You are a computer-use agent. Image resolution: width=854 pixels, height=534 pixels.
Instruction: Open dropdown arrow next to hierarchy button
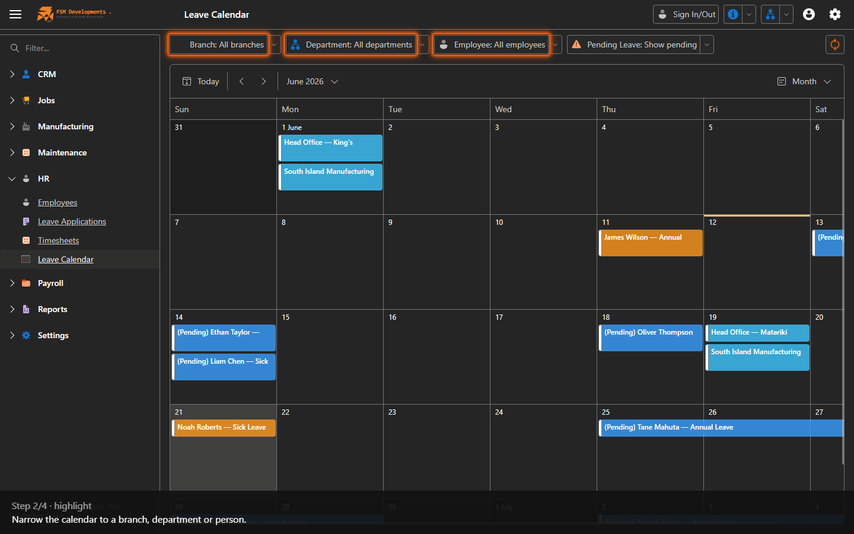click(x=786, y=14)
